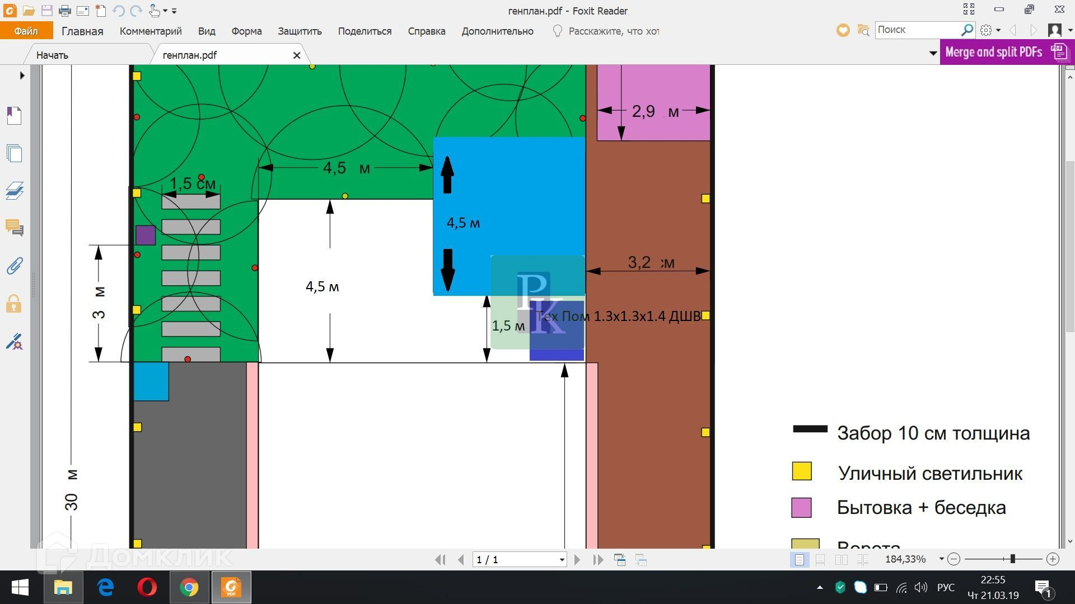Expand the left navigation panel arrow

point(22,75)
